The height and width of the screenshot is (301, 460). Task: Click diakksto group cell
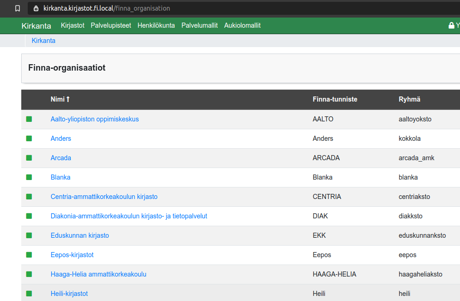411,216
